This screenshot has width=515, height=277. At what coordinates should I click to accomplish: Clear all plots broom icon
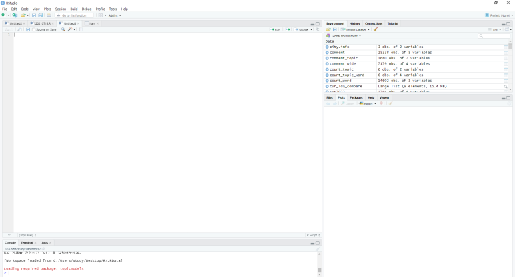pos(390,103)
